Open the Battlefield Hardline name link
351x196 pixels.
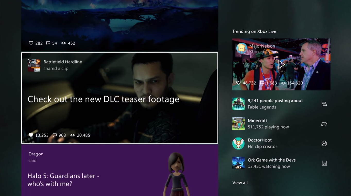tap(63, 62)
